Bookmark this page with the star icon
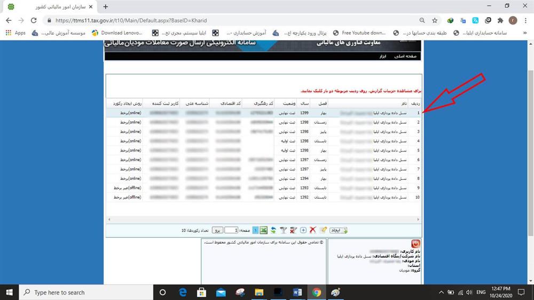 [x=435, y=20]
